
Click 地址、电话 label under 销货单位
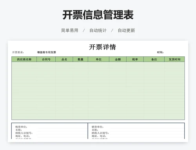coord(99,136)
